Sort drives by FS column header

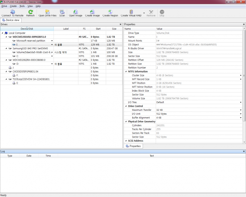click(x=84, y=29)
